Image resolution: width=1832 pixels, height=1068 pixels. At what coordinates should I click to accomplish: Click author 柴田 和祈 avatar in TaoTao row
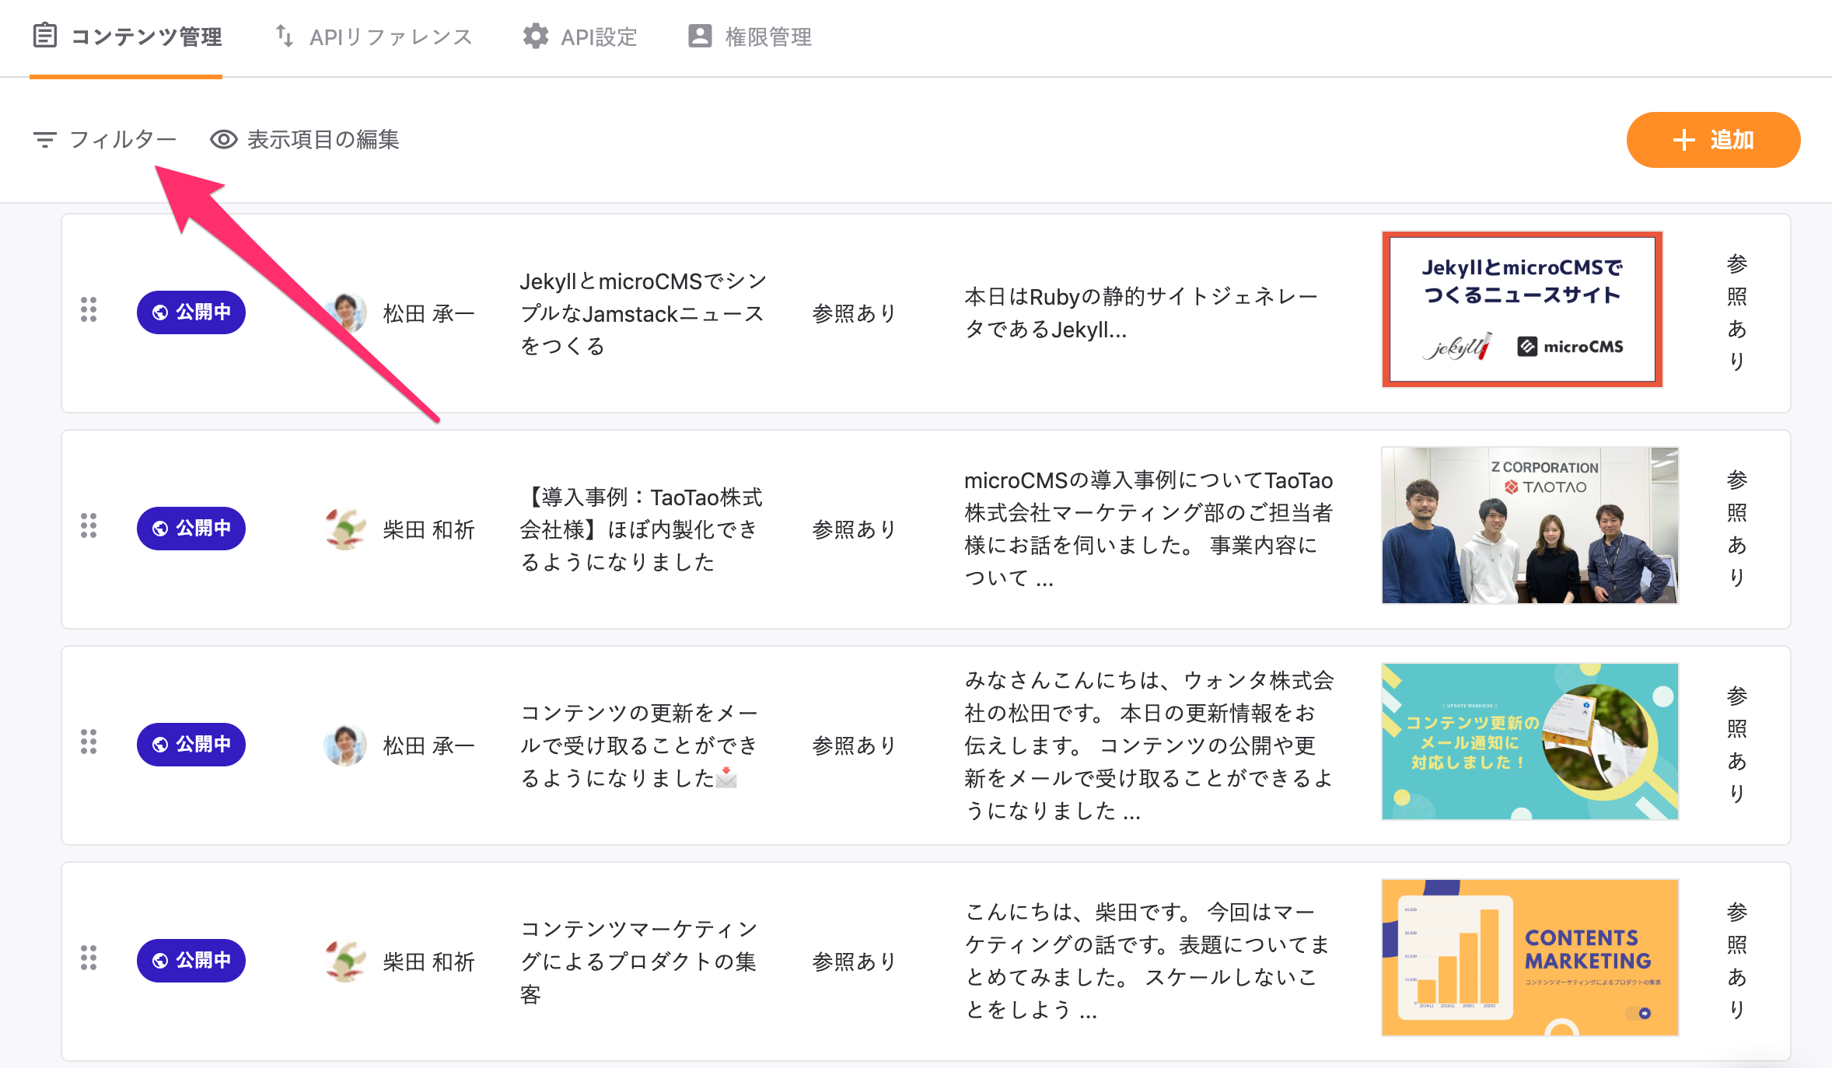(345, 529)
